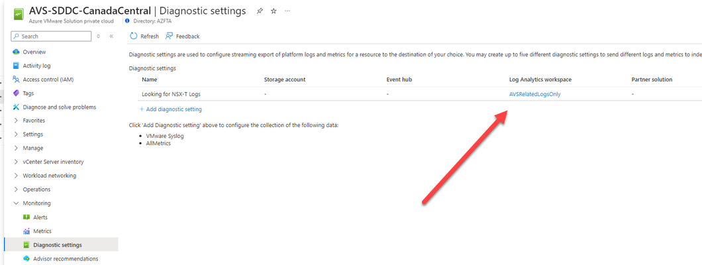Click the Diagnose wrench icon

click(16, 107)
